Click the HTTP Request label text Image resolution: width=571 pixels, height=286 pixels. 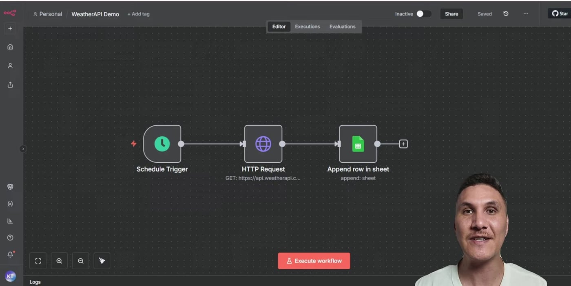coord(263,169)
